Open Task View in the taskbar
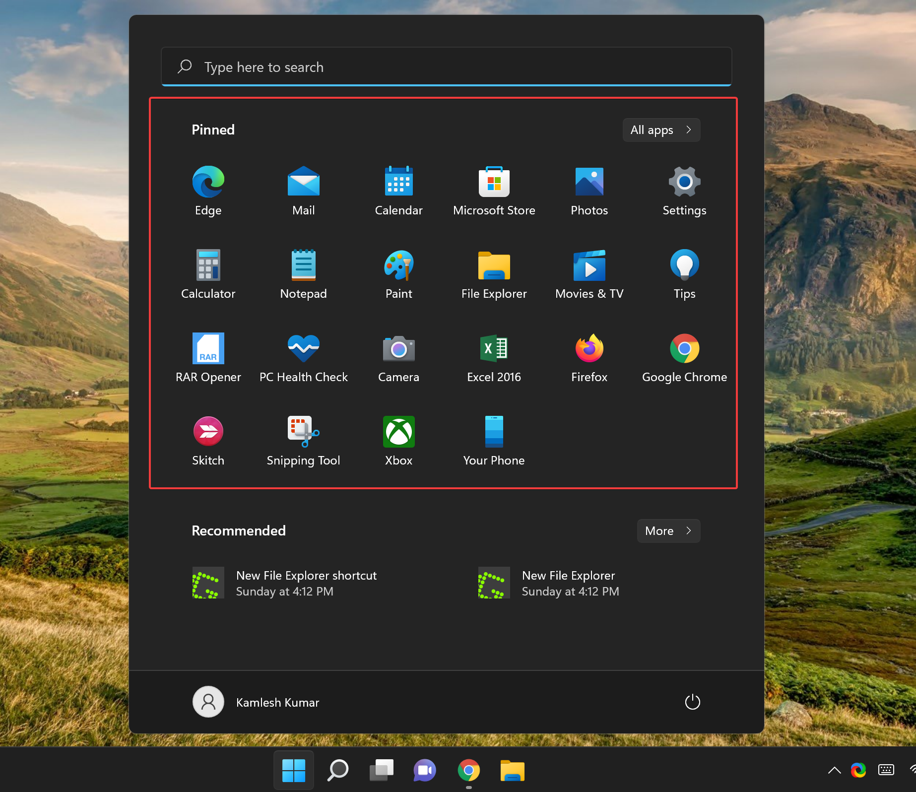This screenshot has height=792, width=916. tap(382, 770)
